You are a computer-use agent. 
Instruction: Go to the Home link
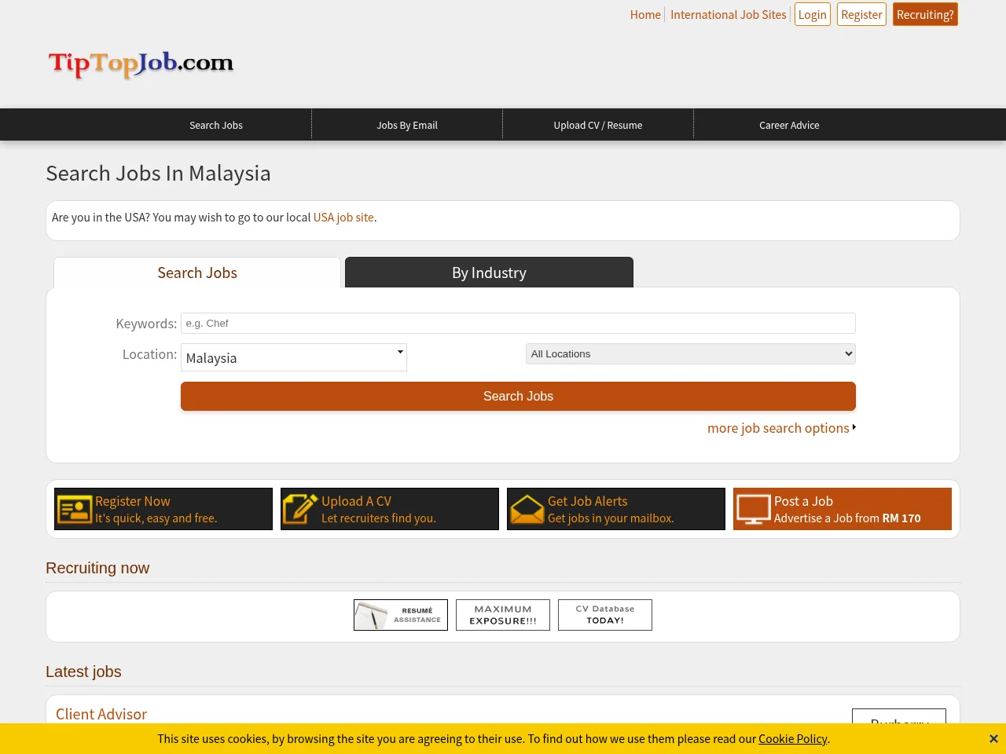[645, 14]
